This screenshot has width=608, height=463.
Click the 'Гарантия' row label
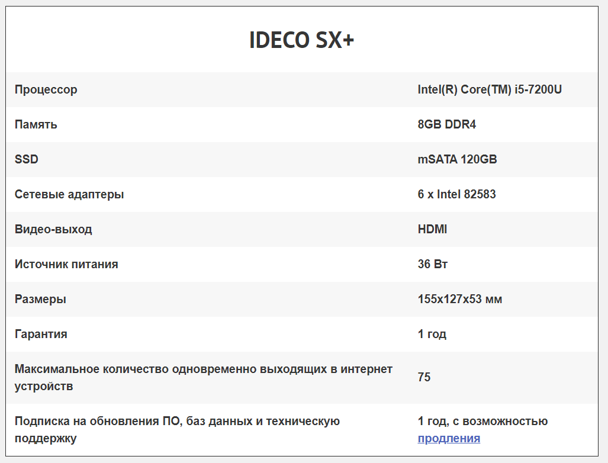[41, 335]
